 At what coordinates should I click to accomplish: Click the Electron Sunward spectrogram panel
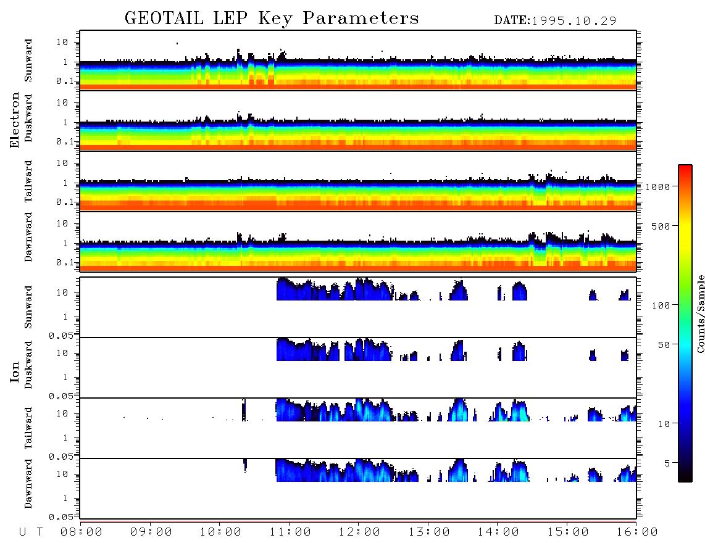(x=358, y=60)
